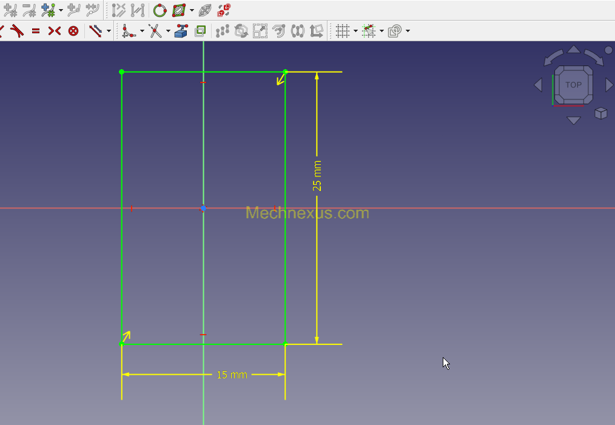
Task: Click green circle with red dots icon
Action: 160,10
